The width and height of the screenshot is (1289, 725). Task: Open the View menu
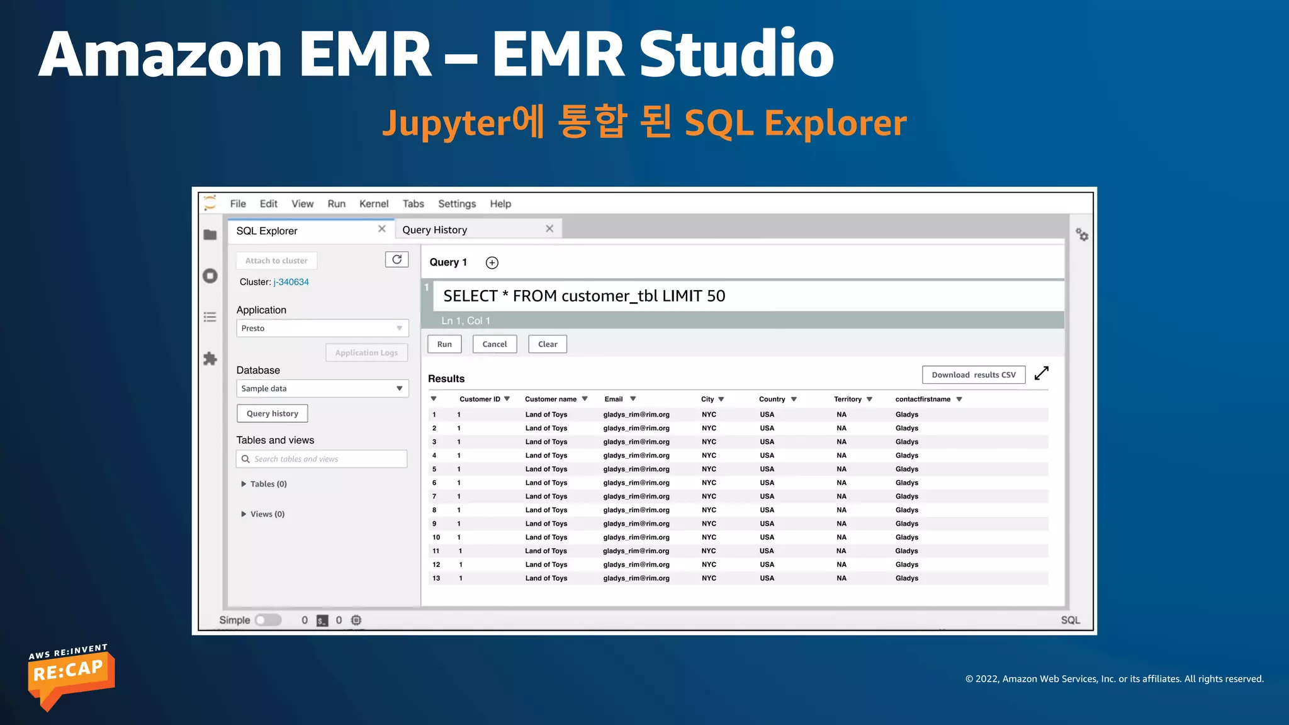(x=302, y=204)
